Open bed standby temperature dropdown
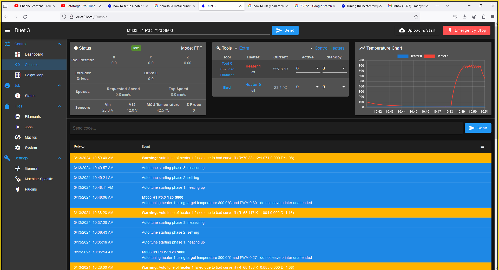The height and width of the screenshot is (270, 499). (344, 87)
